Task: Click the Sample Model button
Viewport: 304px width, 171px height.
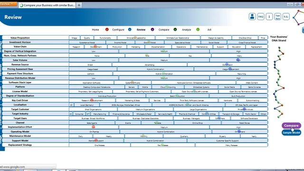Action: point(291,133)
